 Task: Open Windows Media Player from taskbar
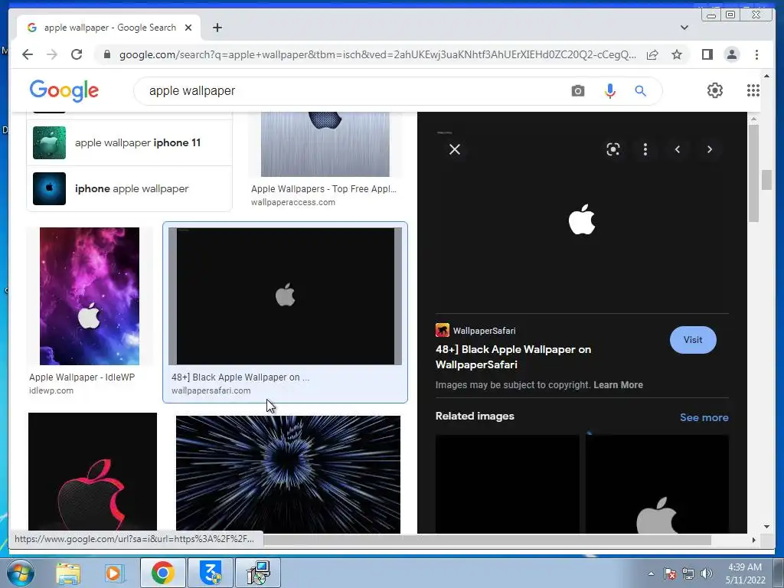coord(114,573)
